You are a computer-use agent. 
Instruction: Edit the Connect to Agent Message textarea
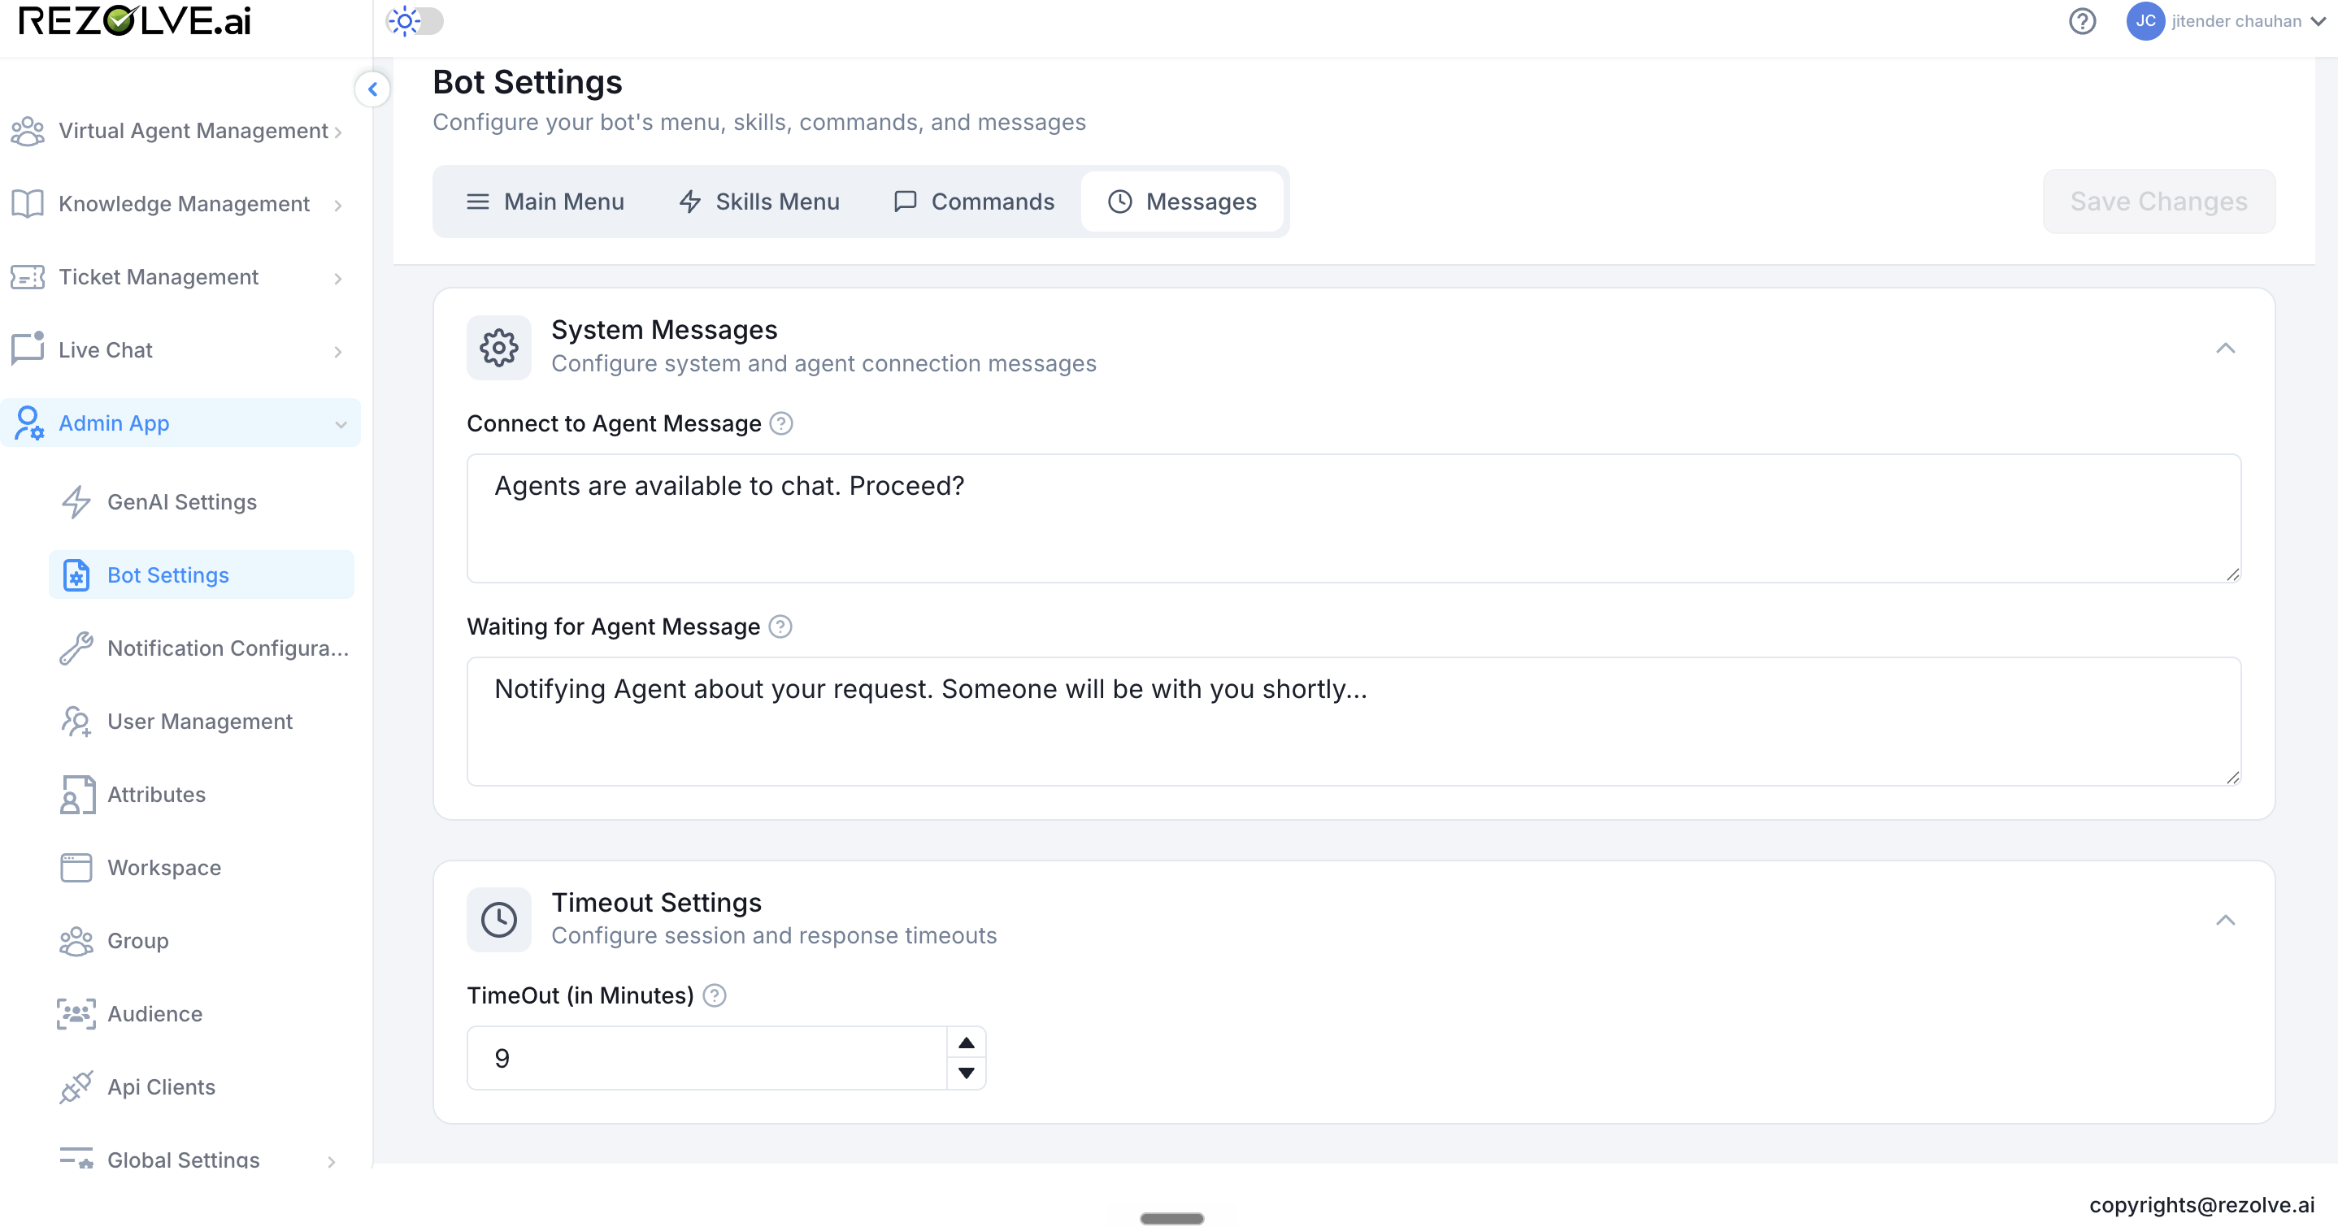tap(1354, 518)
